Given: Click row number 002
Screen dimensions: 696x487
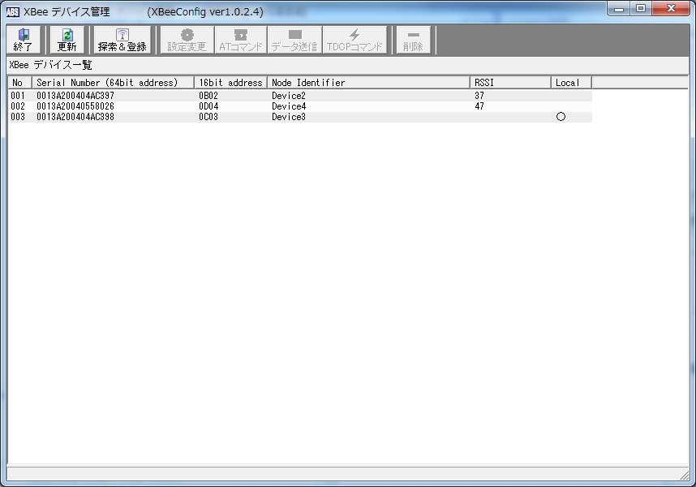Looking at the screenshot, I should pos(18,106).
